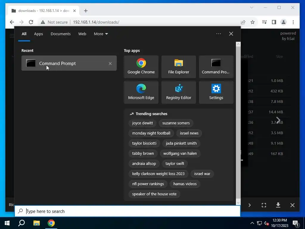Launch Registry Editor tile
The width and height of the screenshot is (305, 229).
pyautogui.click(x=179, y=92)
